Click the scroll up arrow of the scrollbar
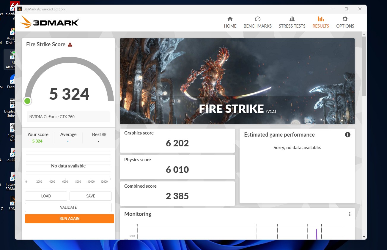Screen dimensions: 387x250 364,34
